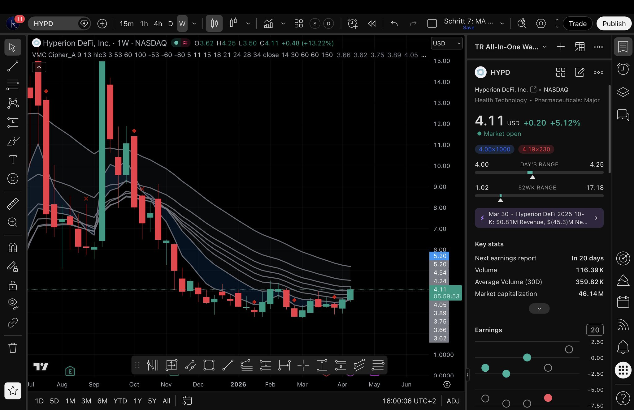
Task: Click the 52WK range slider bar
Action: coord(539,196)
